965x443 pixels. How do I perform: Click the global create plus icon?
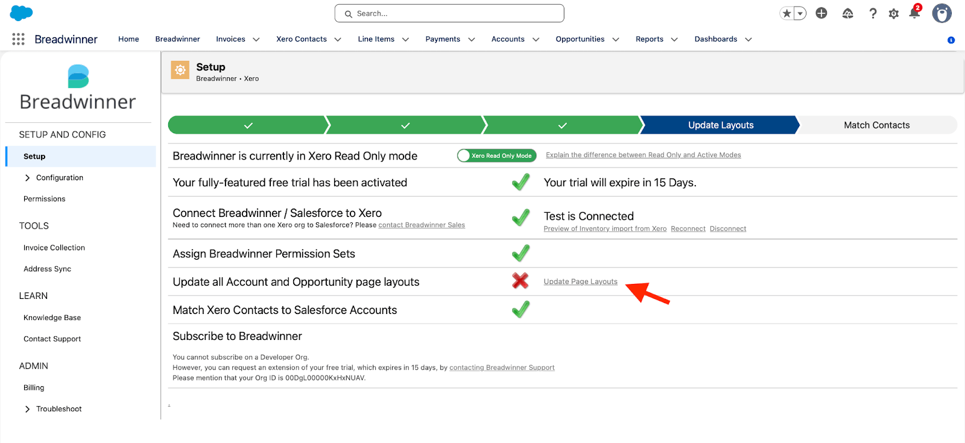[821, 13]
